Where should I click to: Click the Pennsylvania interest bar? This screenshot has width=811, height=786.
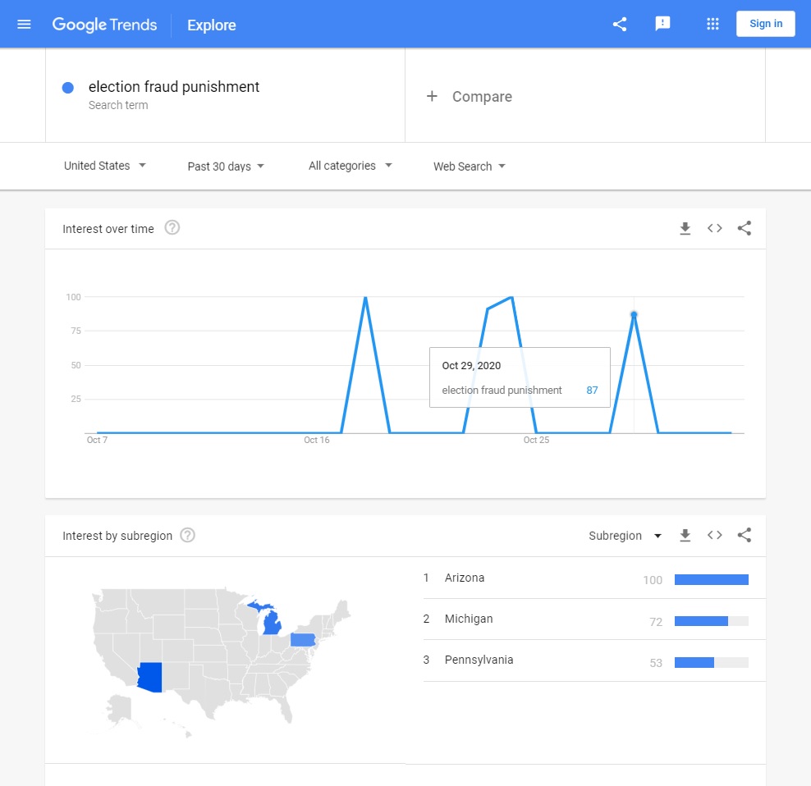711,662
